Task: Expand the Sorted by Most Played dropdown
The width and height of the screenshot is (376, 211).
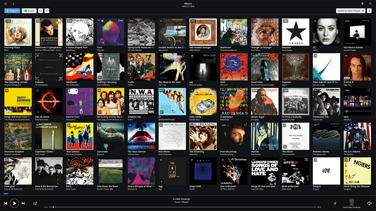Action: click(x=350, y=11)
